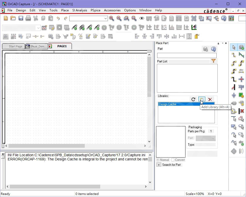246x197 pixels.
Task: Choose the Place Rectangle drawing tool
Action: [234, 127]
